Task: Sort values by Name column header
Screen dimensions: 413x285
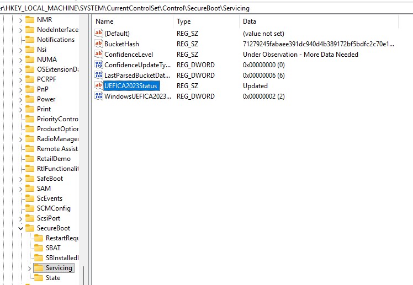Action: pos(133,21)
